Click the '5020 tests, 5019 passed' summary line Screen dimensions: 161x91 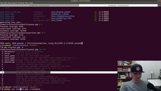point(41,43)
